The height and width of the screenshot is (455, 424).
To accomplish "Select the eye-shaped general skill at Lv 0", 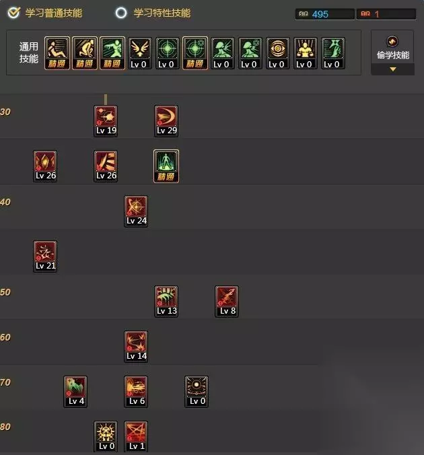I will [278, 53].
